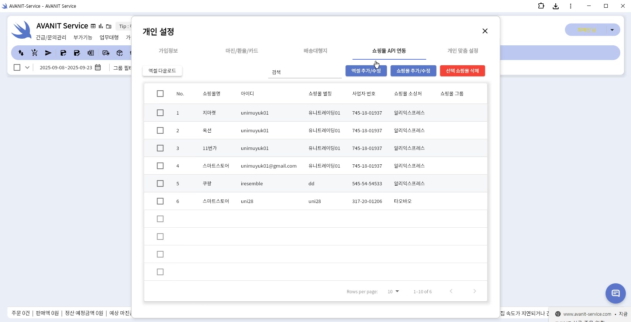The height and width of the screenshot is (322, 631).
Task: Click the 엑셀 추가/수정 button
Action: (x=366, y=71)
